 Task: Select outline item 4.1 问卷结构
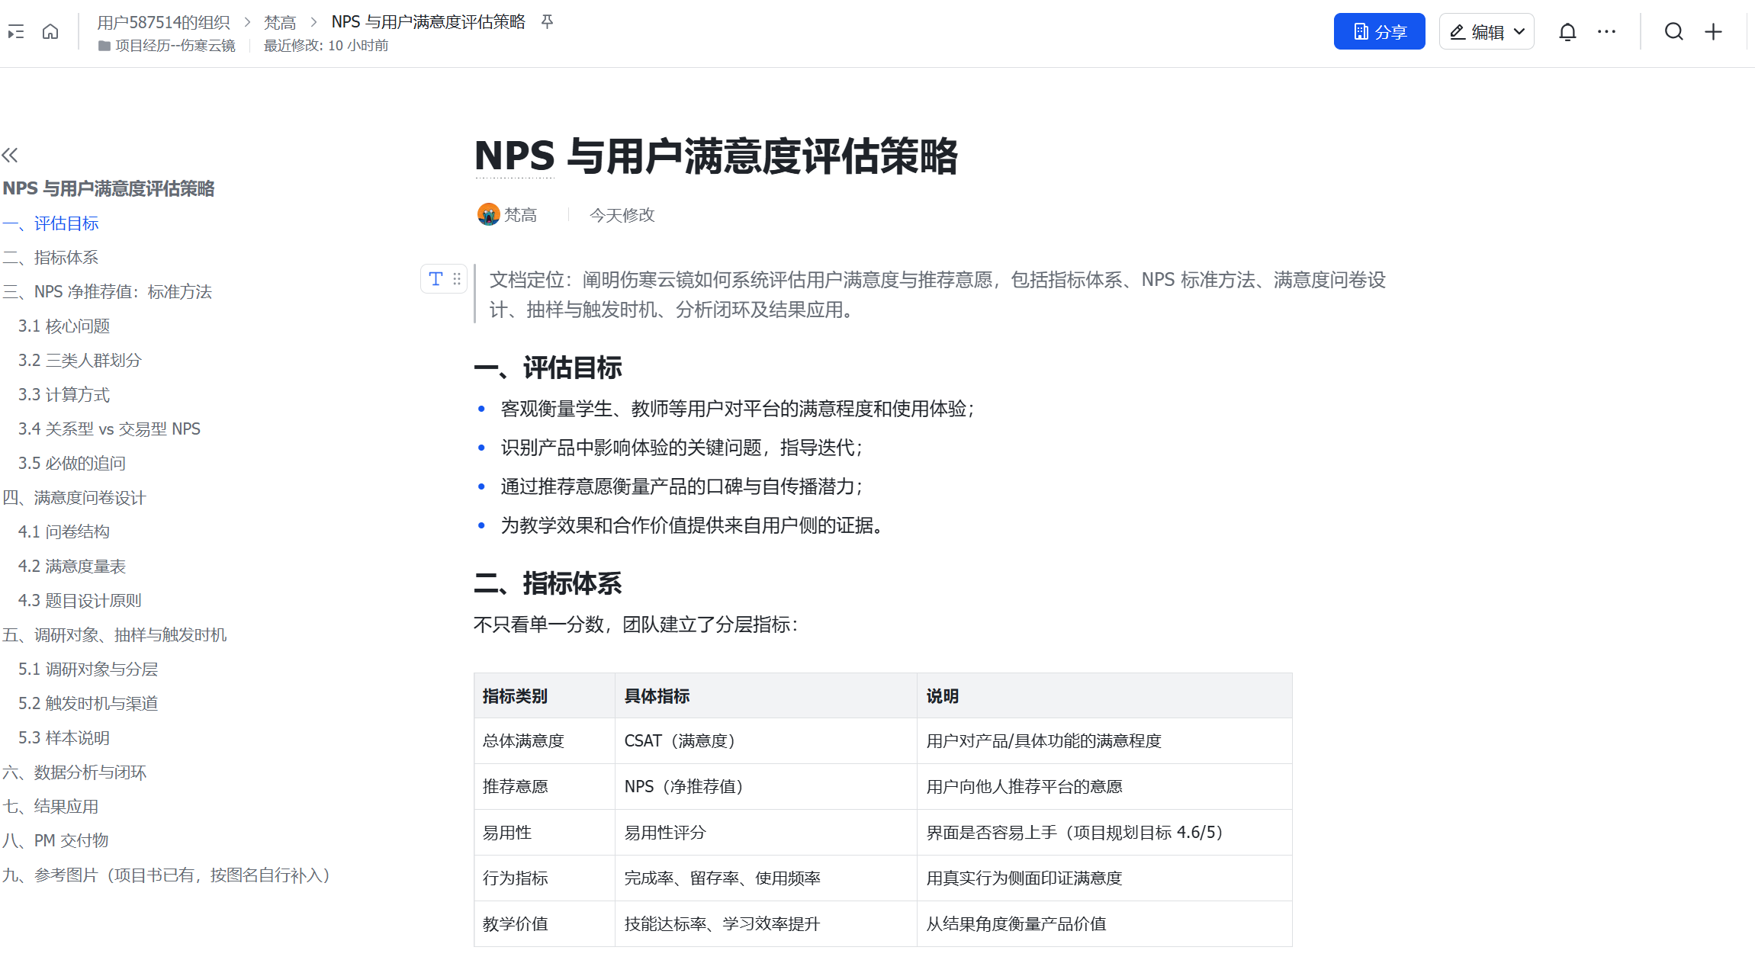point(64,532)
